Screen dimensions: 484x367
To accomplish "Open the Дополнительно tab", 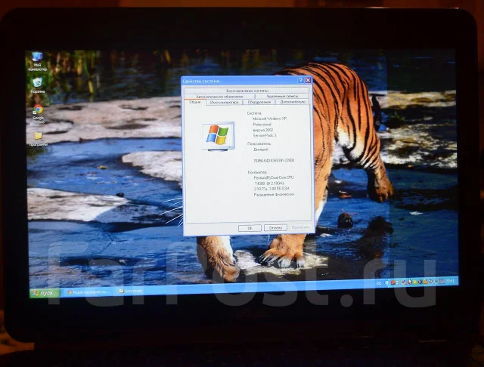I will click(293, 102).
